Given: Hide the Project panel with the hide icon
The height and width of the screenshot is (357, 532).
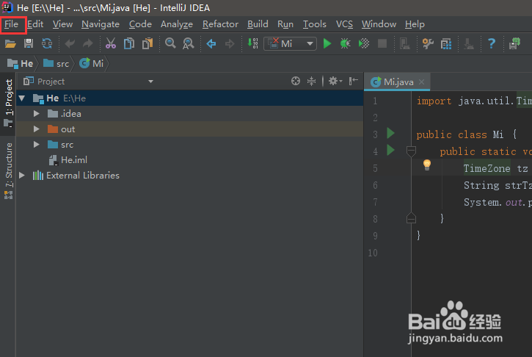Looking at the screenshot, I should coord(353,81).
